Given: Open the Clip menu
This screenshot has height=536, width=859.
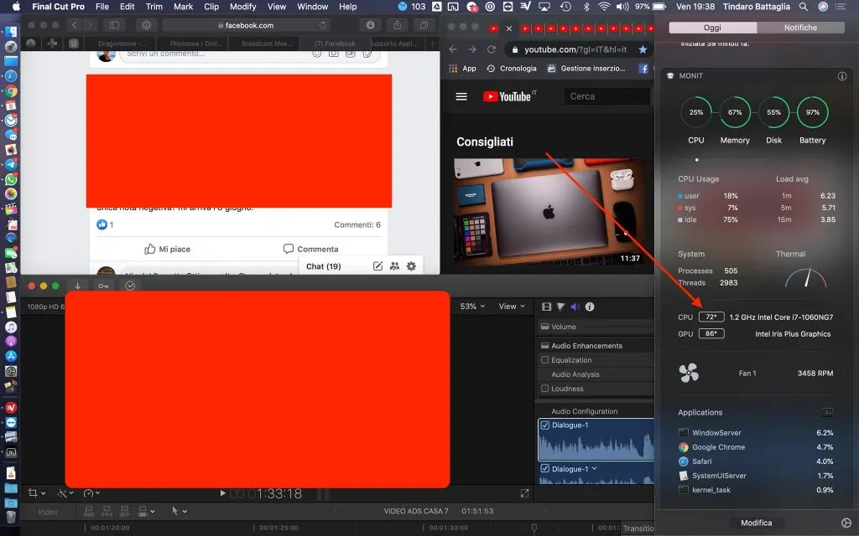Looking at the screenshot, I should [x=211, y=7].
